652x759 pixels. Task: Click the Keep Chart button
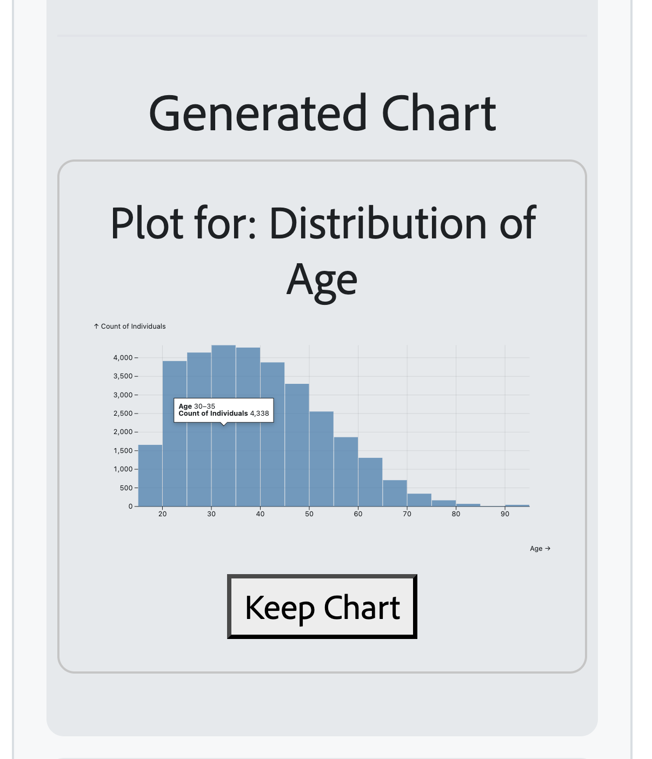point(322,607)
